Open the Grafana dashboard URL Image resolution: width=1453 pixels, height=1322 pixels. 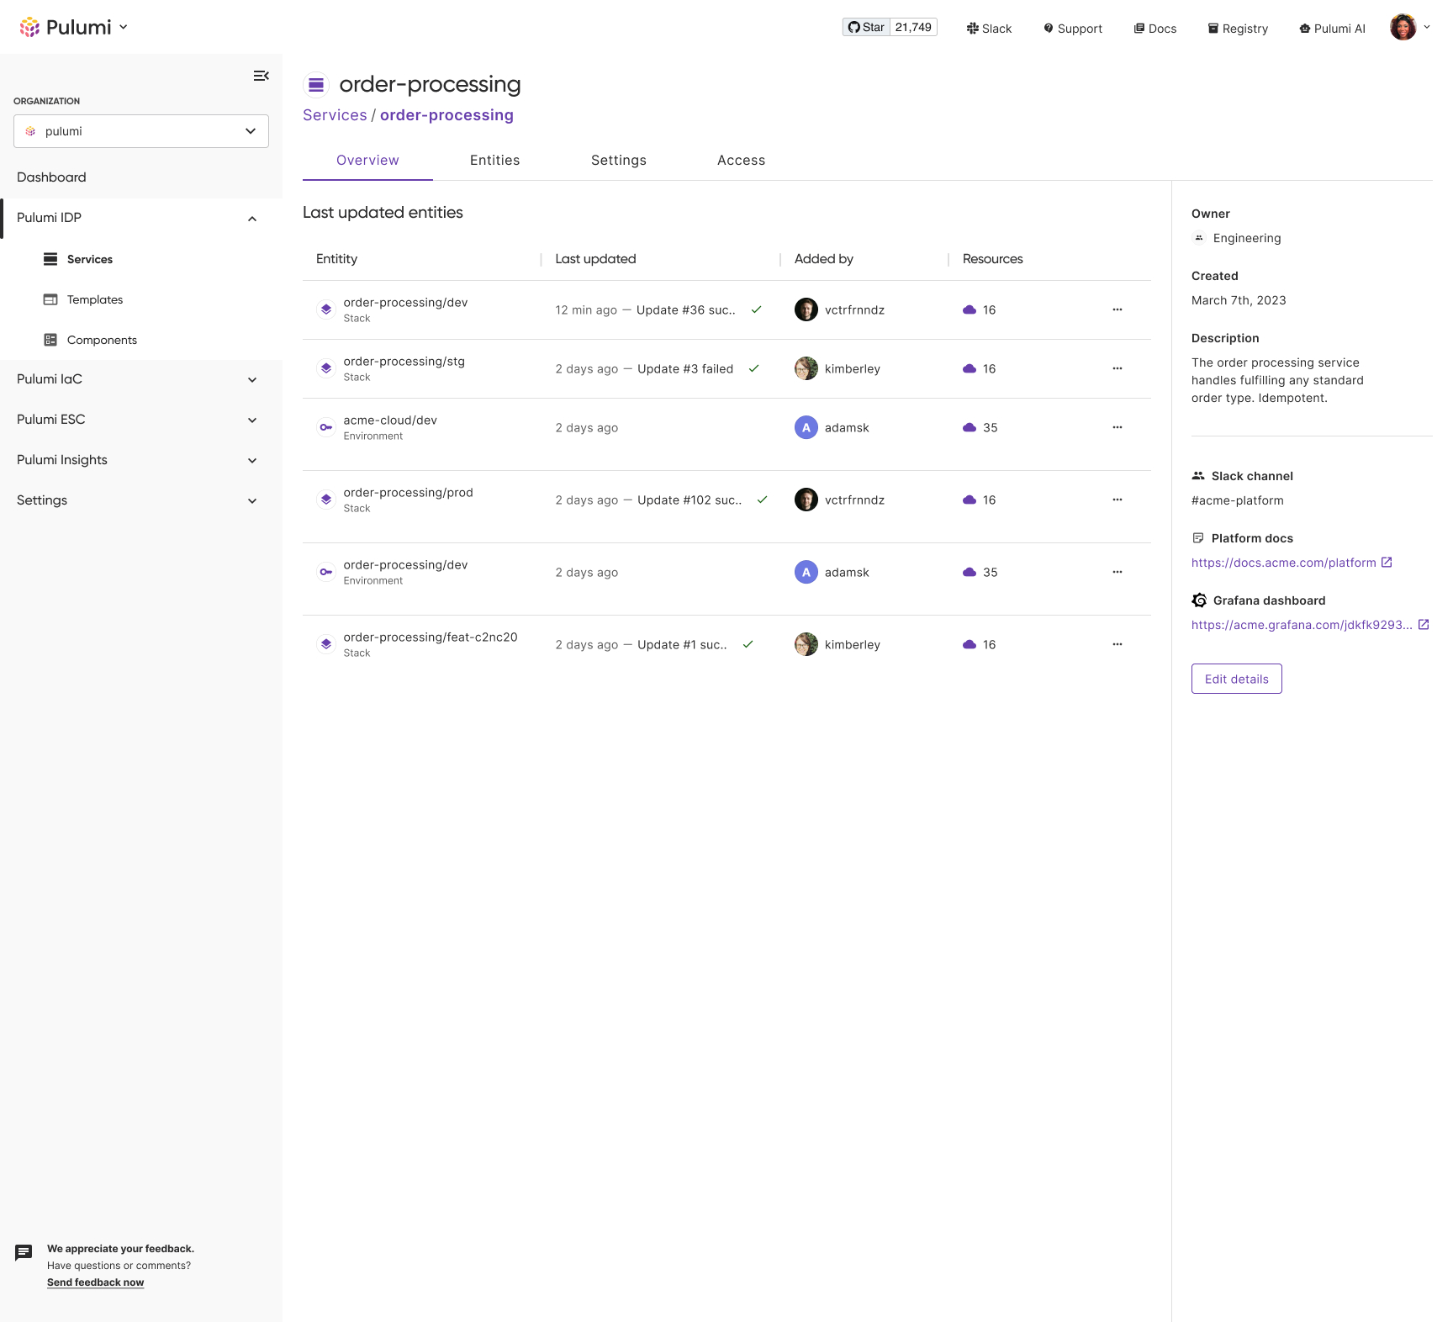coord(1302,625)
